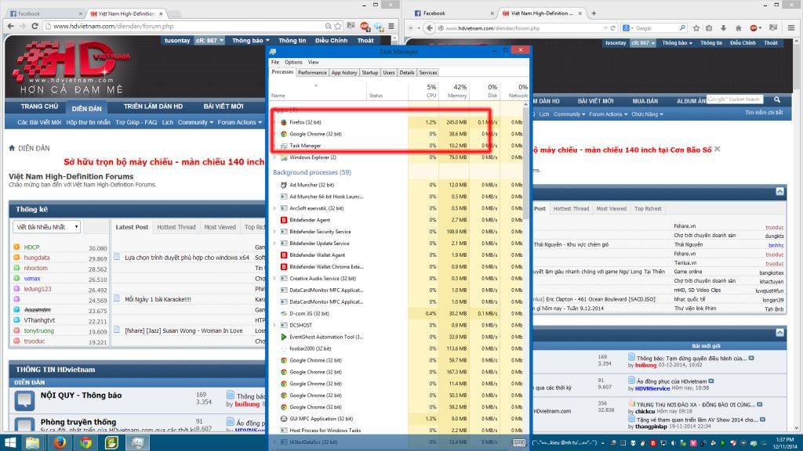Click Windows Start button on taskbar
Viewport: 803px width, 451px height.
pos(9,442)
